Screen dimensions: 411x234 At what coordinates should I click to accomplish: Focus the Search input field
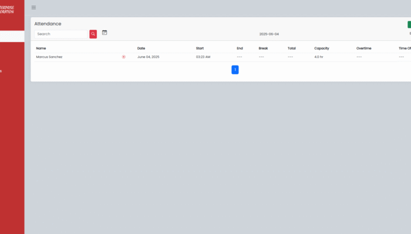click(61, 34)
